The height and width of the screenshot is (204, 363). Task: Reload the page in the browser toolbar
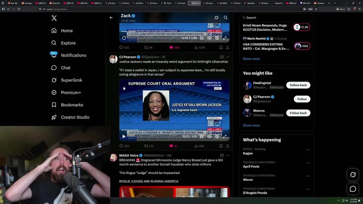pyautogui.click(x=19, y=9)
